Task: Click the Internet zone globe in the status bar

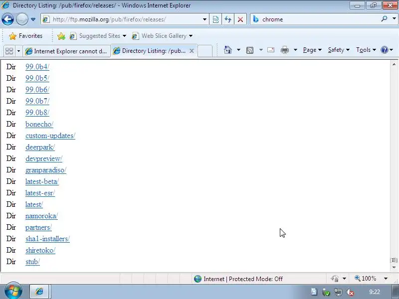Action: tap(198, 279)
